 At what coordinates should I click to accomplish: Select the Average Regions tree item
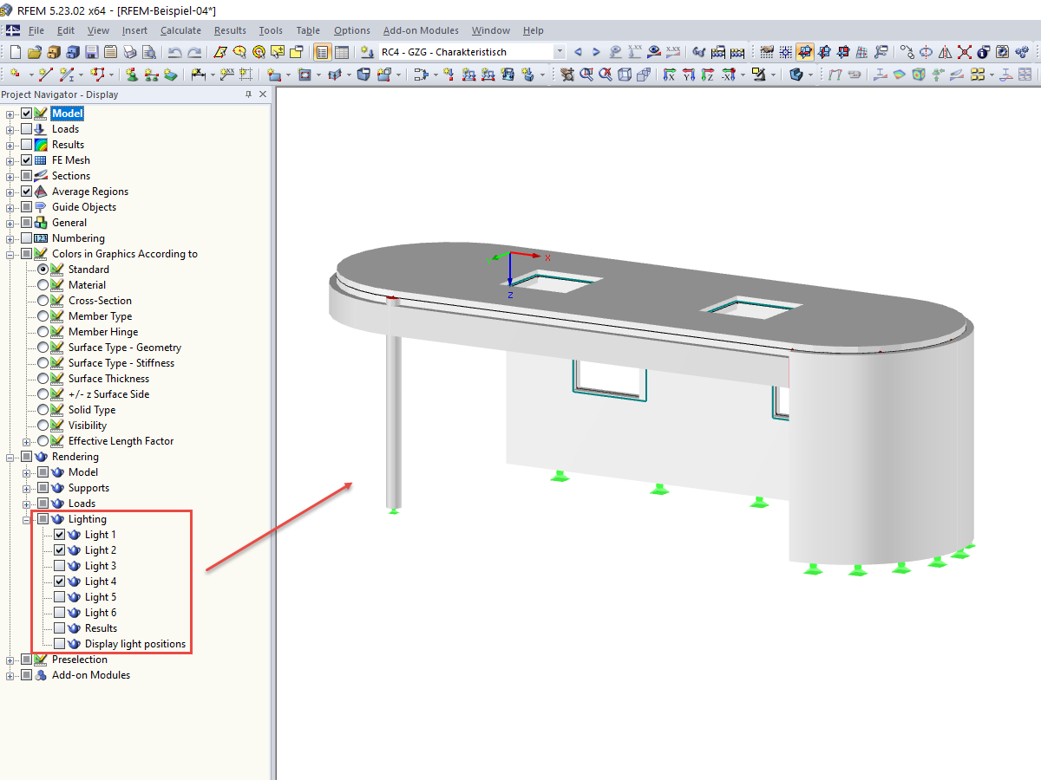coord(89,192)
